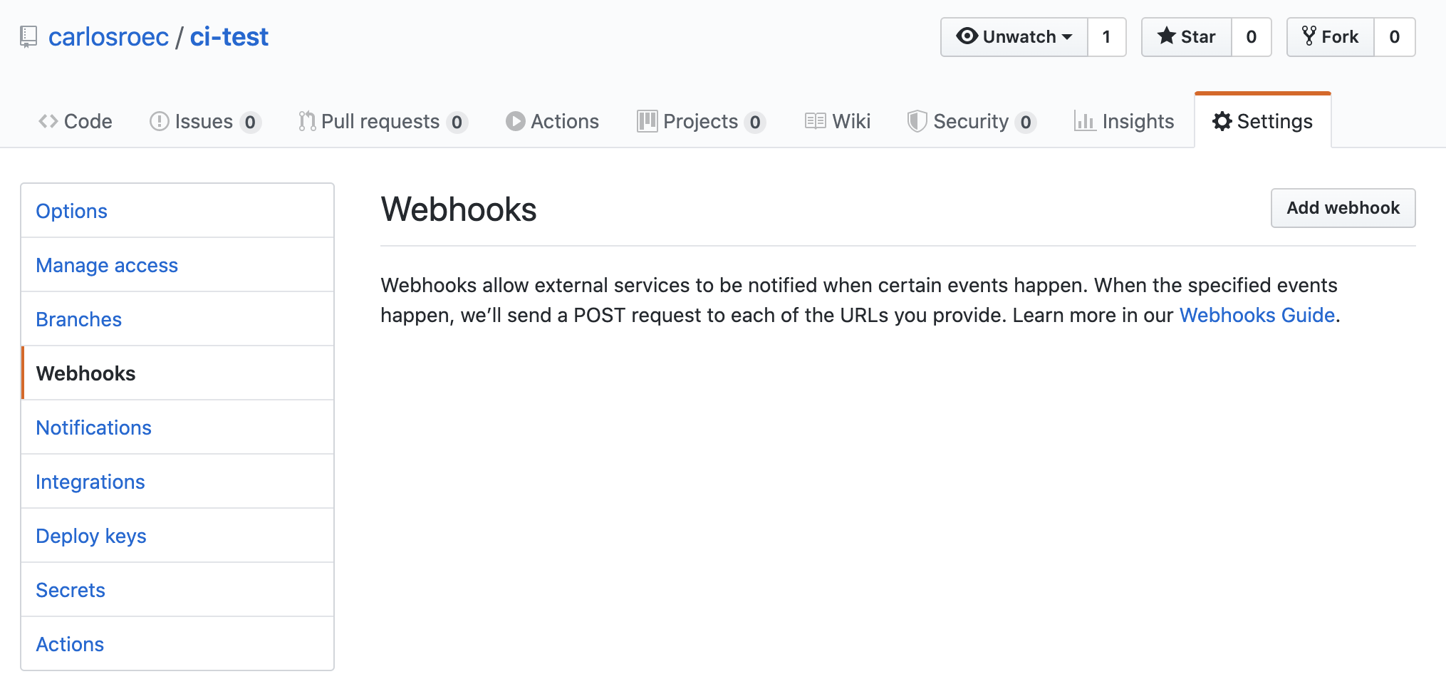The width and height of the screenshot is (1446, 684).
Task: Click the Projects count badge
Action: [x=755, y=123]
